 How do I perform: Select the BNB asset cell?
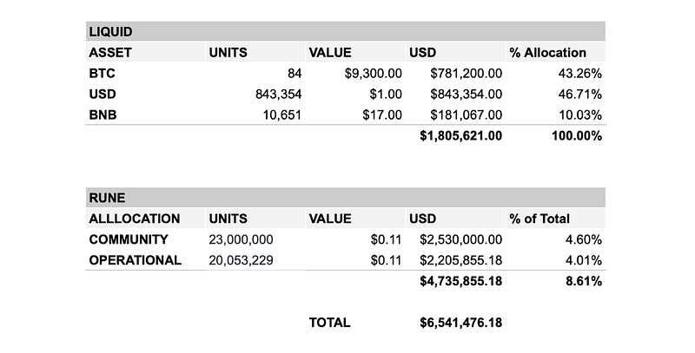click(145, 114)
